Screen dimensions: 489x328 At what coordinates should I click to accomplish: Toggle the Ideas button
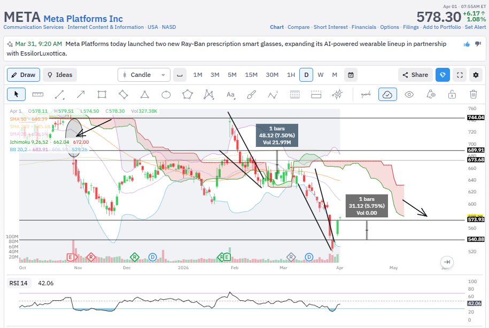click(x=59, y=75)
